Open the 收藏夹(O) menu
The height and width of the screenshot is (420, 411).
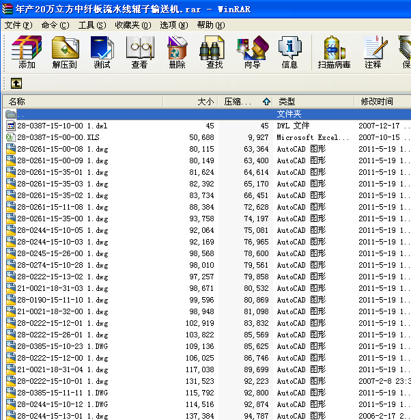coord(133,25)
